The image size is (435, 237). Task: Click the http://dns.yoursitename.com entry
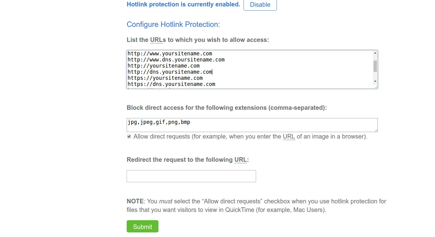[x=170, y=72]
